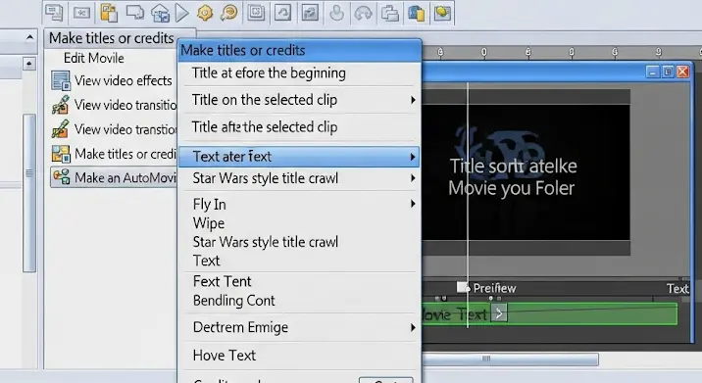This screenshot has height=383, width=702.
Task: Expand the Dectrem Emige submenu arrow
Action: (x=413, y=327)
